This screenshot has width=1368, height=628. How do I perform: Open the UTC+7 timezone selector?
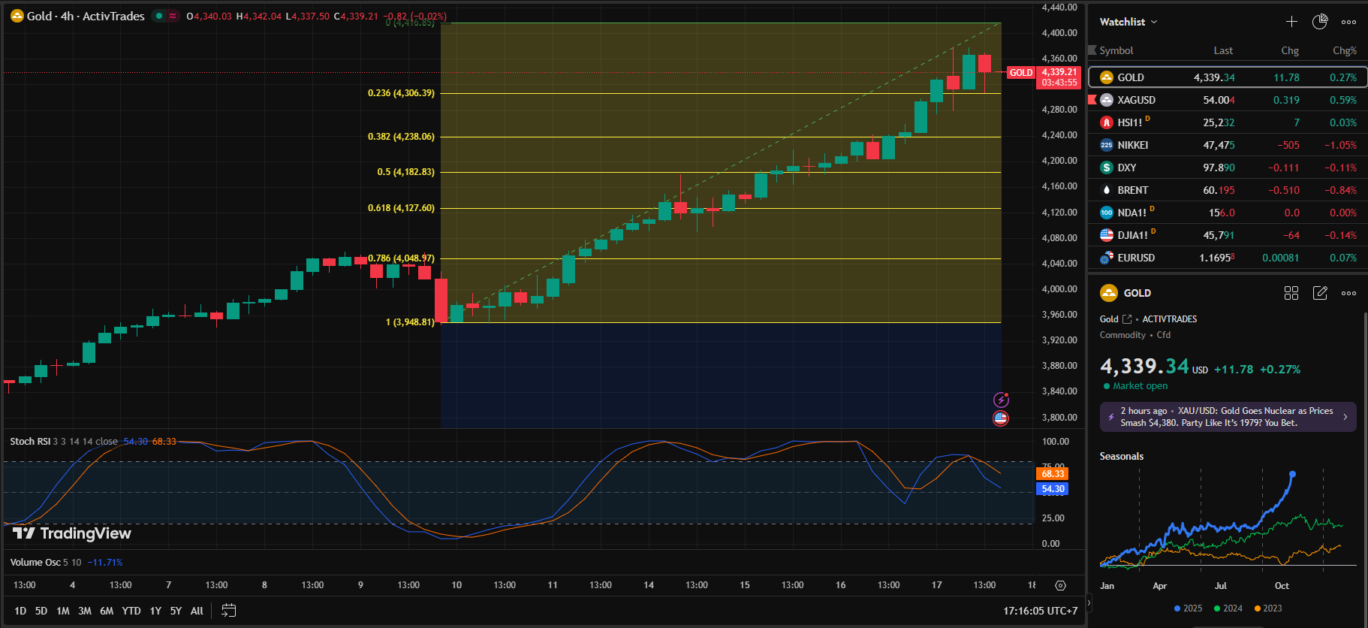pos(1040,611)
